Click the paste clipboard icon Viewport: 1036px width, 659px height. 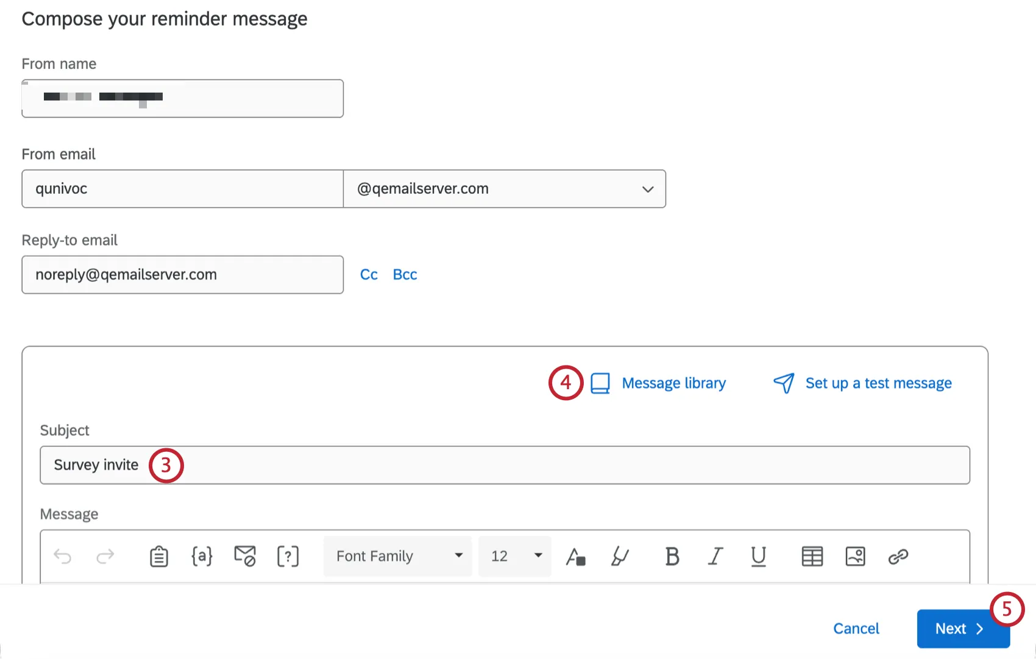159,556
